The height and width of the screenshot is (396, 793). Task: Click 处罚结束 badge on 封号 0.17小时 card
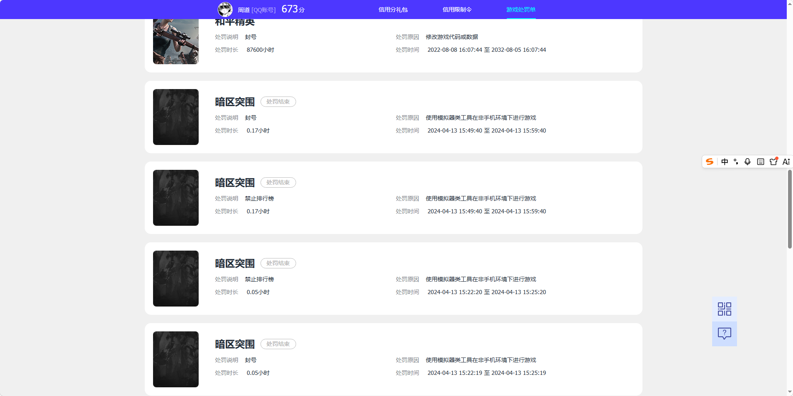[278, 101]
